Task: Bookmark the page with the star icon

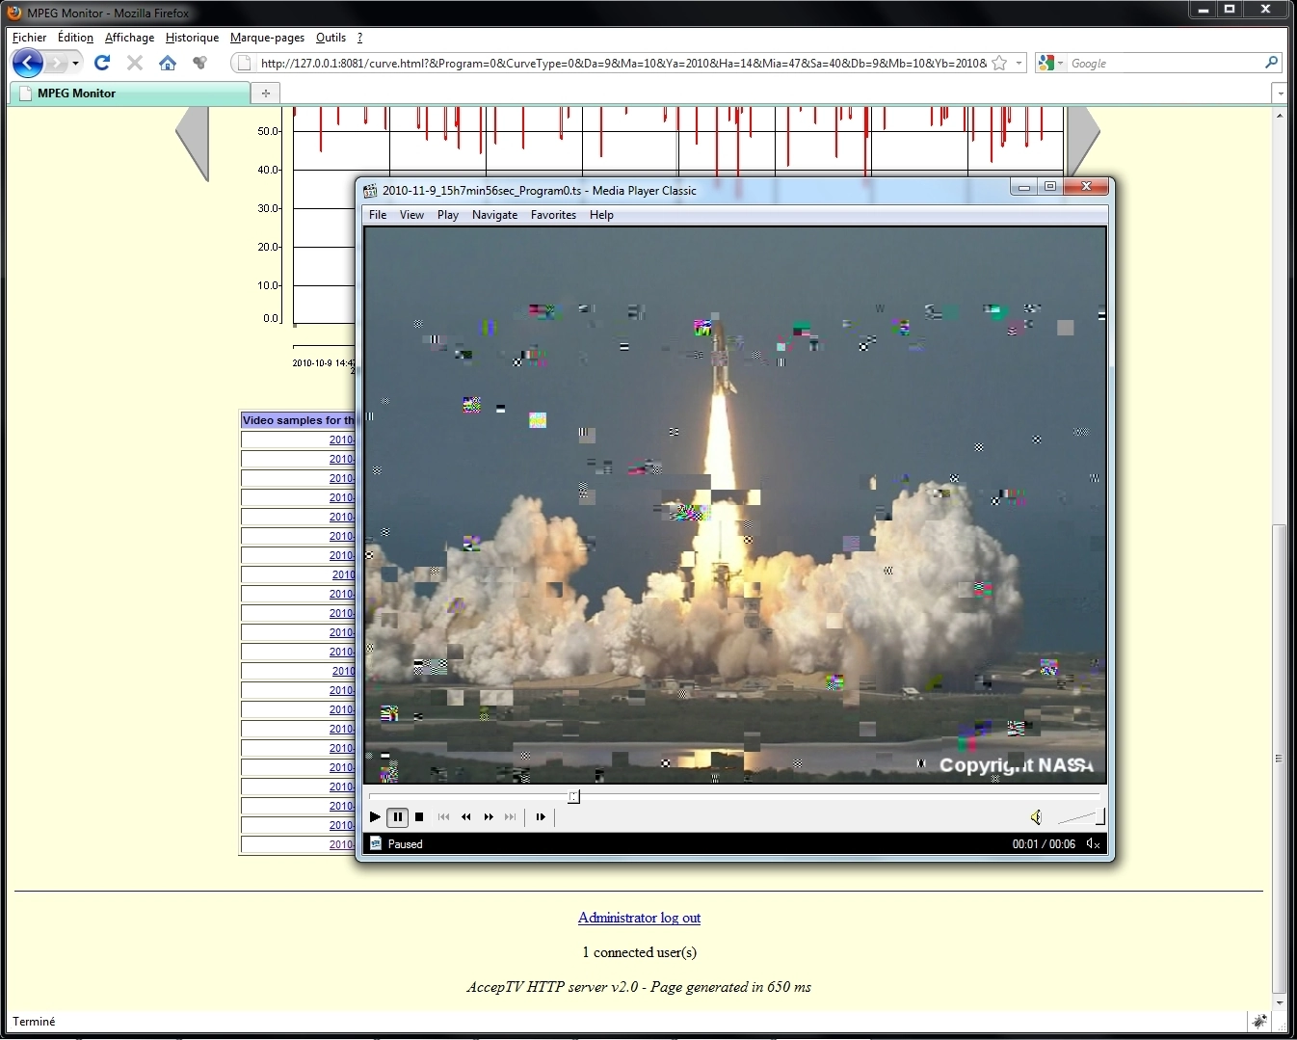Action: point(999,64)
